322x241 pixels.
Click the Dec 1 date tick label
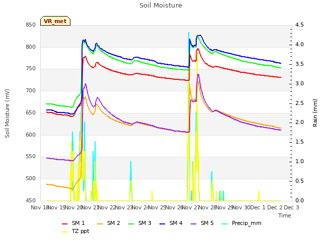pos(258,207)
